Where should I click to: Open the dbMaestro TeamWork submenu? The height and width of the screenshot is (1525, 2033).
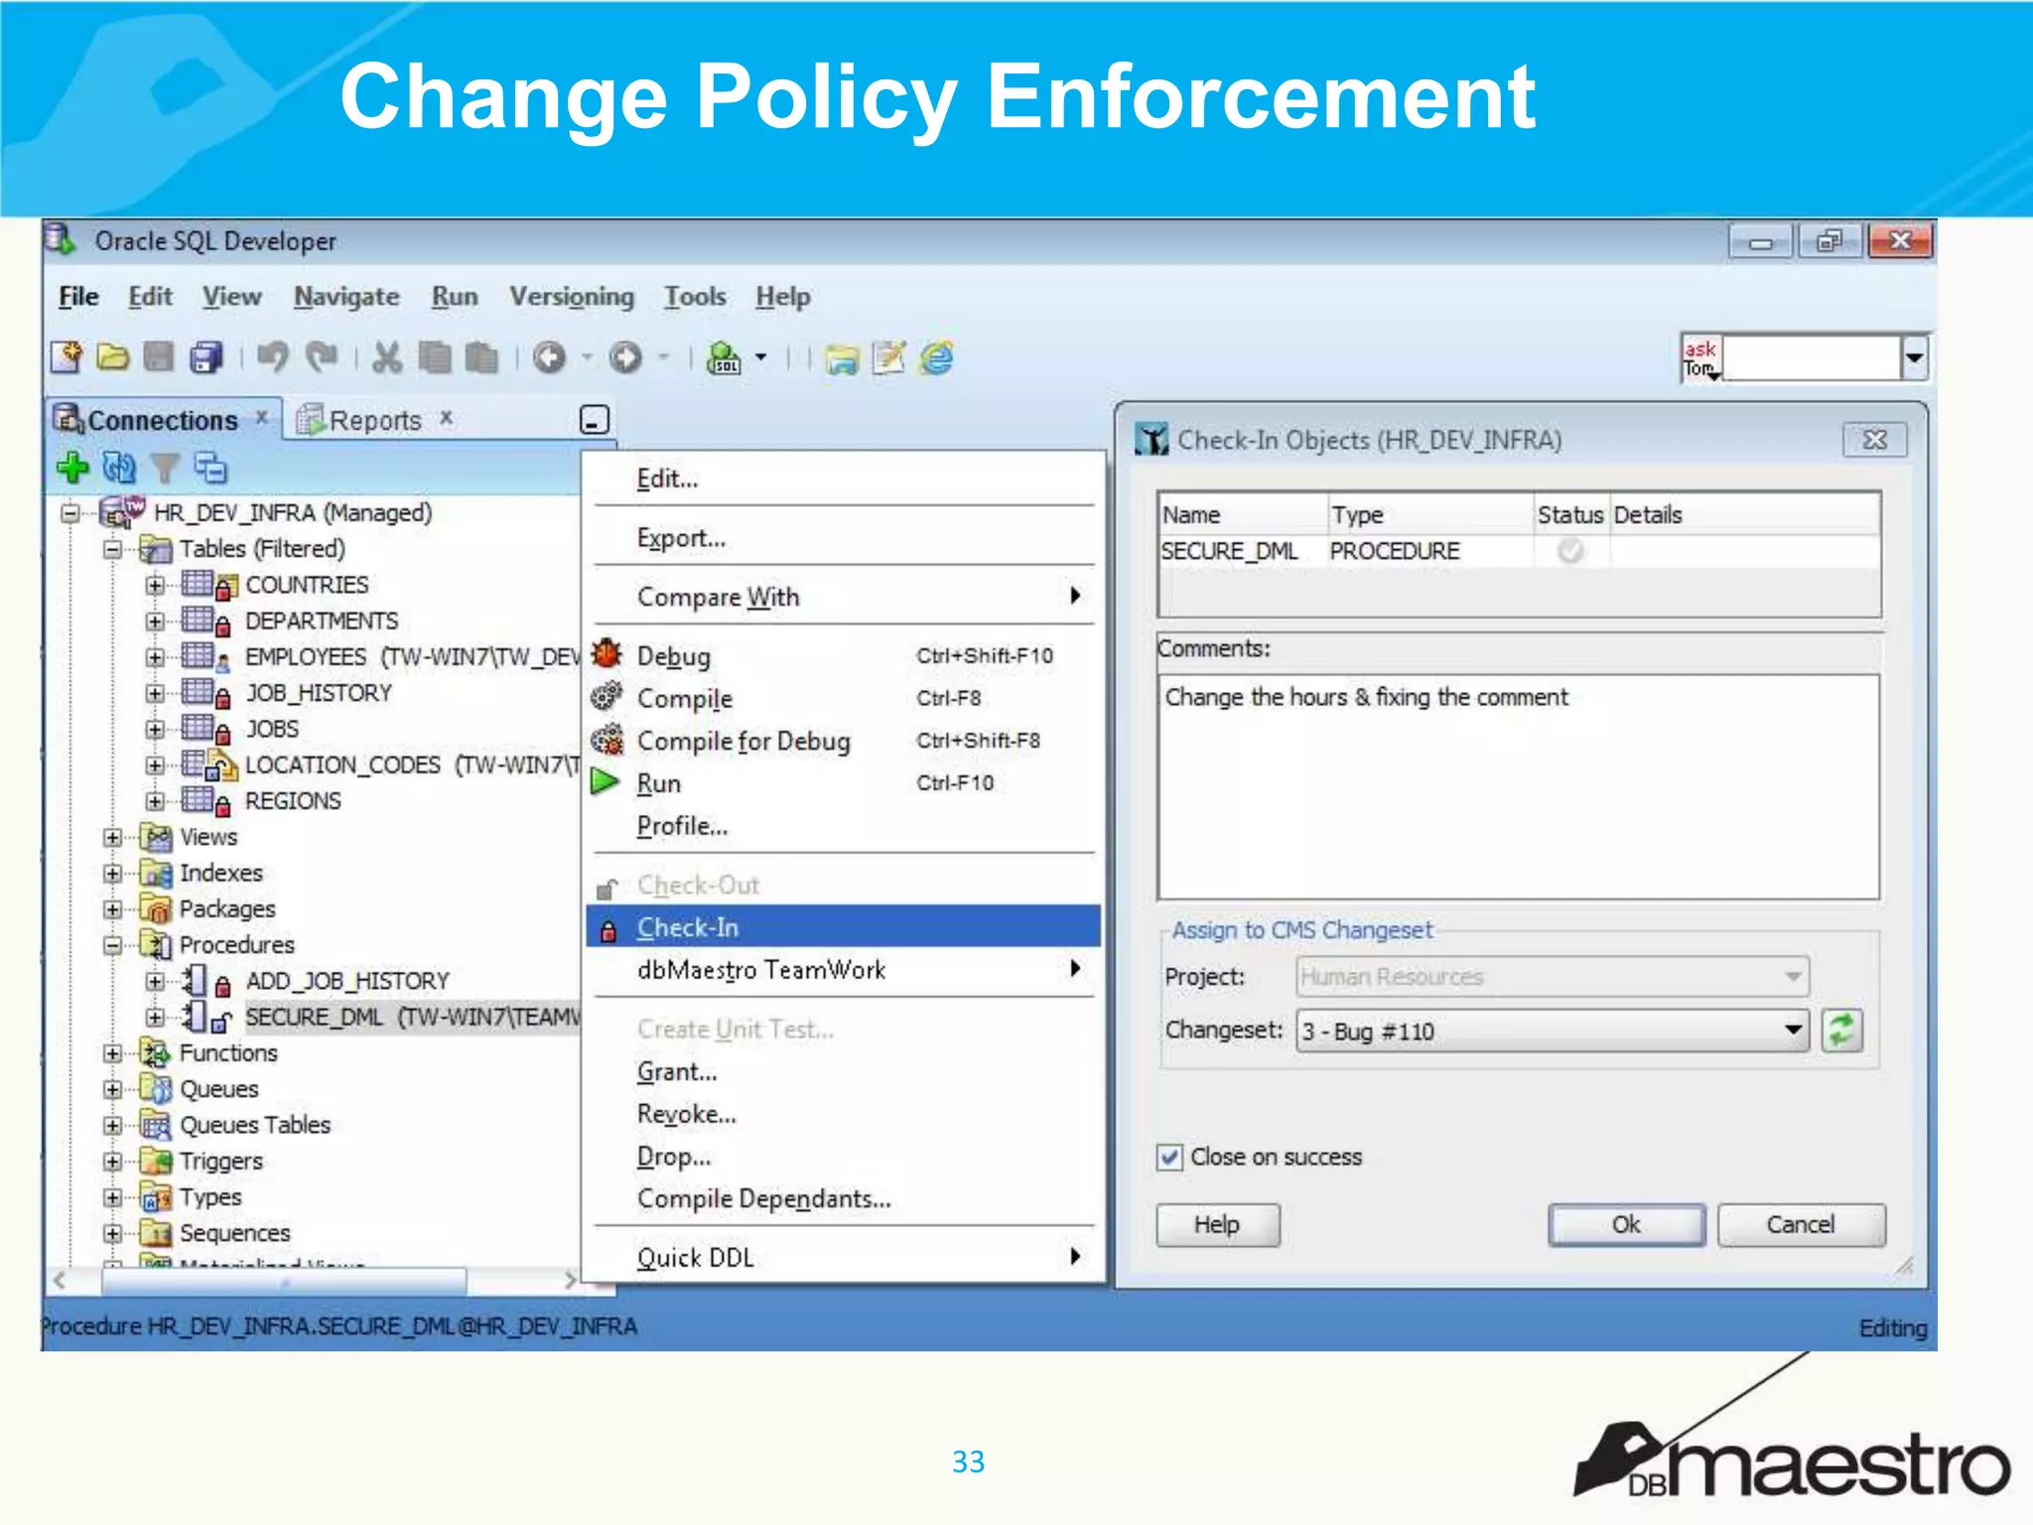click(x=844, y=970)
